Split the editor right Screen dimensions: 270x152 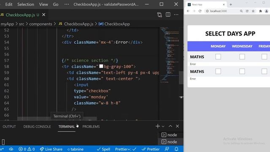pyautogui.click(x=168, y=15)
